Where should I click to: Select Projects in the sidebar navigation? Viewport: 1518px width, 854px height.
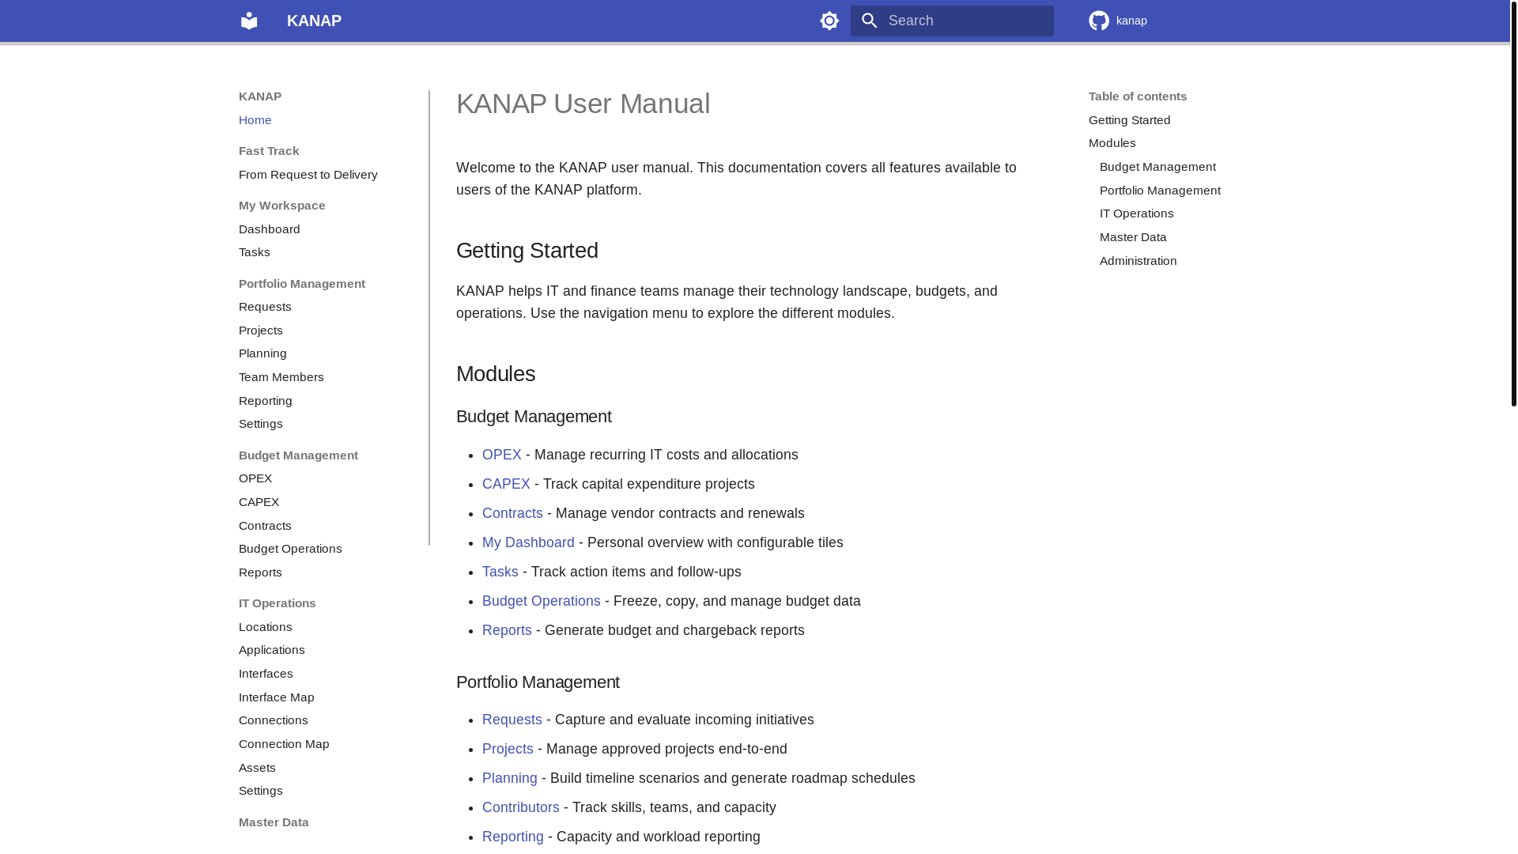(261, 331)
